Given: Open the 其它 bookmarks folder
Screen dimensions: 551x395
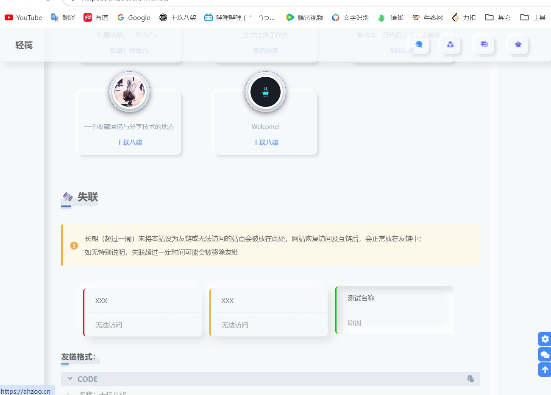Looking at the screenshot, I should (x=498, y=17).
